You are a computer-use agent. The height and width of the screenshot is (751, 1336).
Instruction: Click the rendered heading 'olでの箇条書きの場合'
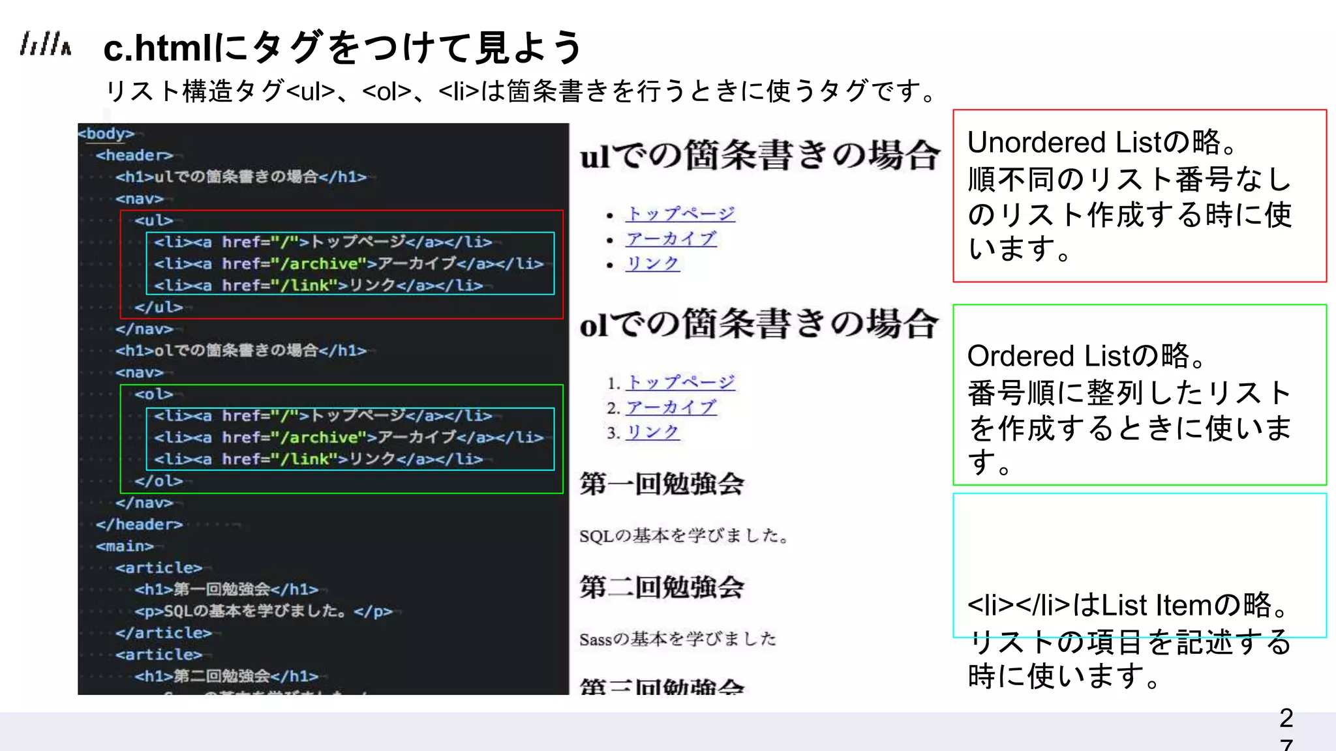tap(759, 324)
